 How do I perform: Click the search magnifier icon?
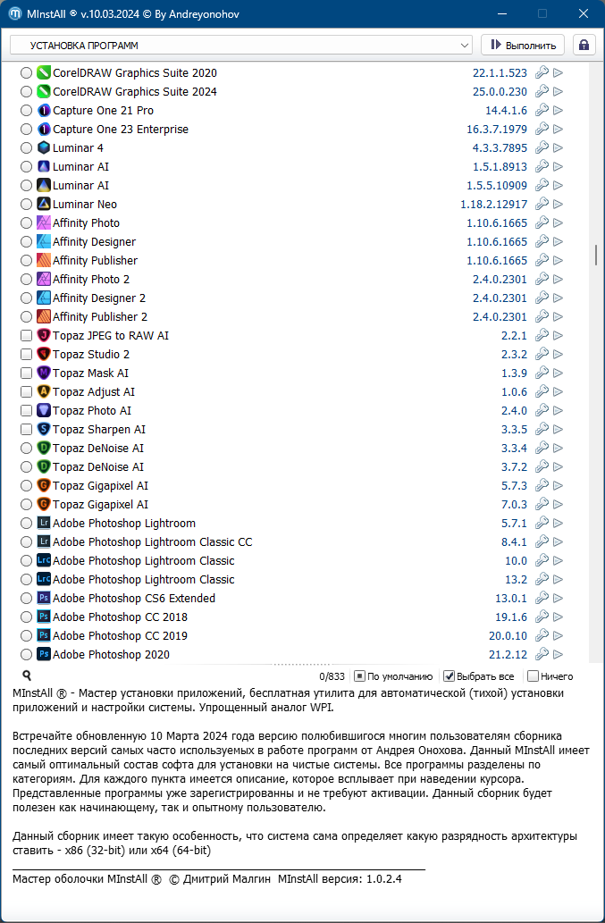27,676
